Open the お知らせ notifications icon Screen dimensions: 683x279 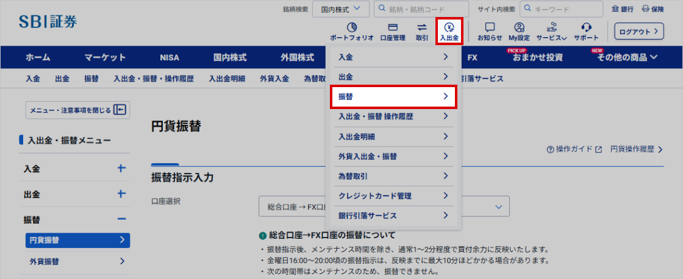tap(490, 31)
